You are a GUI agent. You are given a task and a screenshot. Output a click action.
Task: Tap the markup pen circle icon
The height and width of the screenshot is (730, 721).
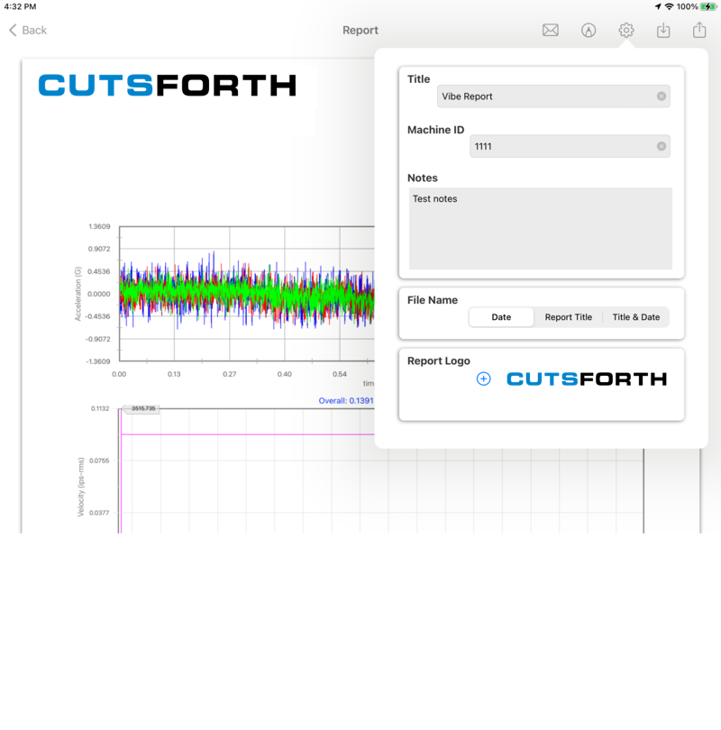point(589,31)
